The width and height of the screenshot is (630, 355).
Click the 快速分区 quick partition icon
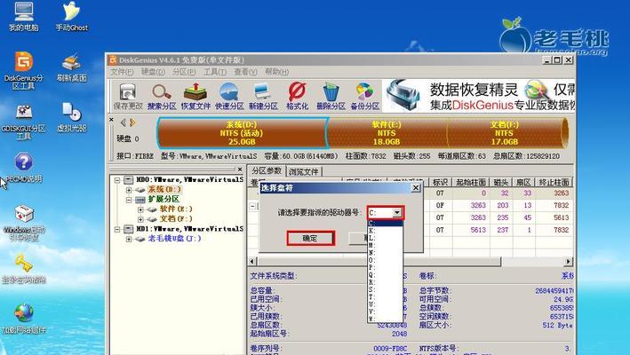229,96
